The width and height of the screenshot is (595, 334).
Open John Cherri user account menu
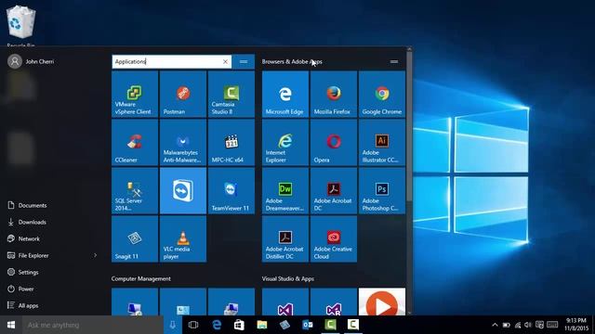31,61
